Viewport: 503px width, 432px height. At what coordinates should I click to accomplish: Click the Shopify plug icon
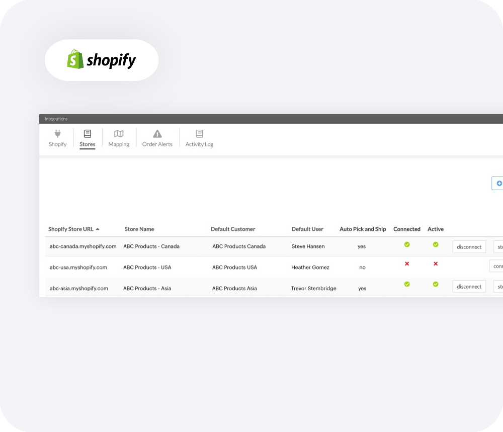57,133
